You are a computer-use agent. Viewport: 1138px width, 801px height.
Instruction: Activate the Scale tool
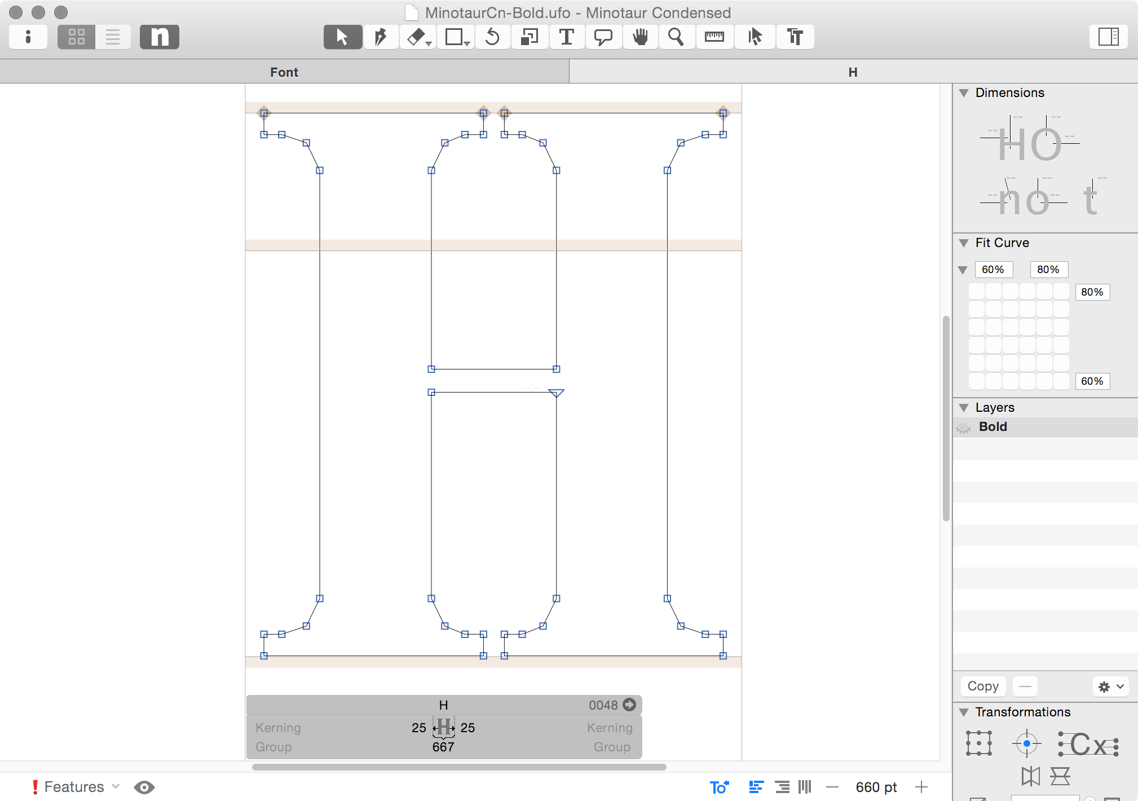[x=530, y=37]
